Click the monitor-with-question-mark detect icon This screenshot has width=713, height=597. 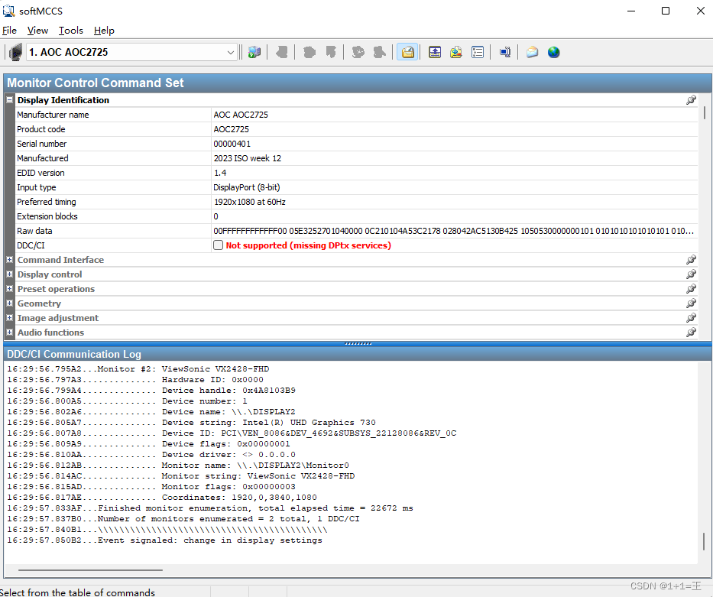click(254, 52)
